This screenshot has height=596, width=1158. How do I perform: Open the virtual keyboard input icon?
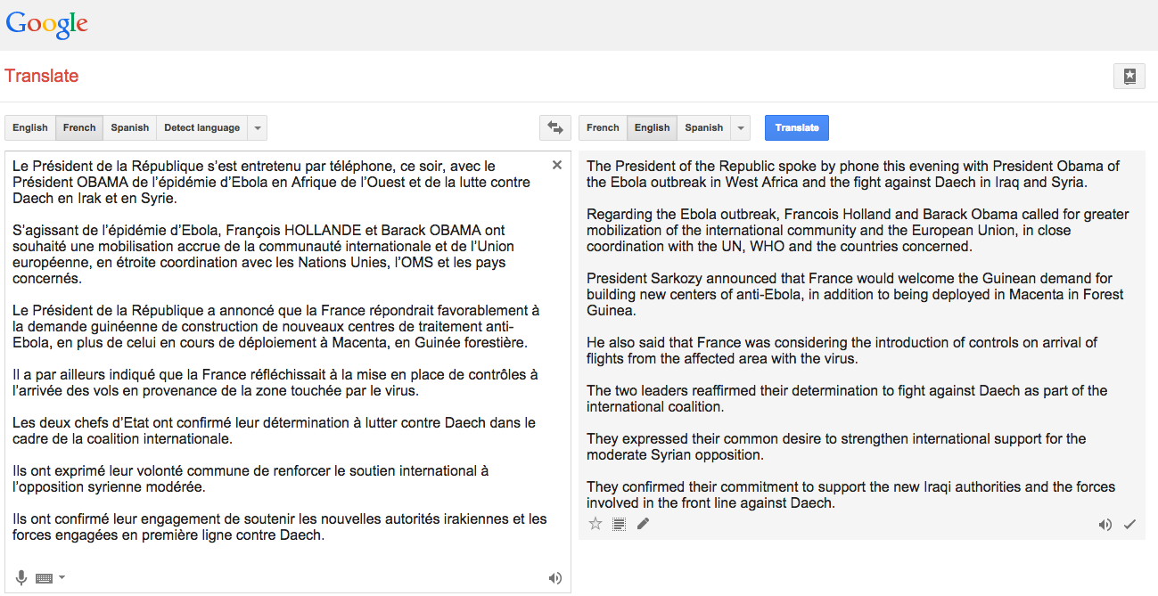pyautogui.click(x=45, y=578)
